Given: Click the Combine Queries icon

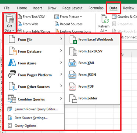Looking at the screenshot, I should click(x=12, y=99).
